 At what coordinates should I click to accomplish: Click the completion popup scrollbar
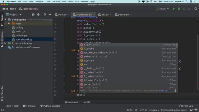click(177, 45)
